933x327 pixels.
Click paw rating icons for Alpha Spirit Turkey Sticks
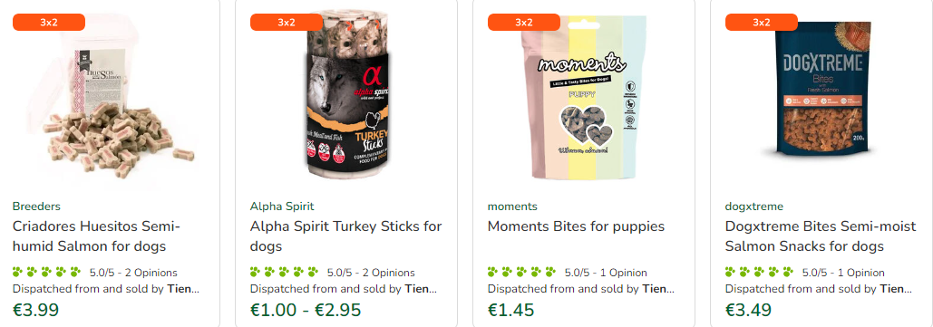[x=284, y=273]
